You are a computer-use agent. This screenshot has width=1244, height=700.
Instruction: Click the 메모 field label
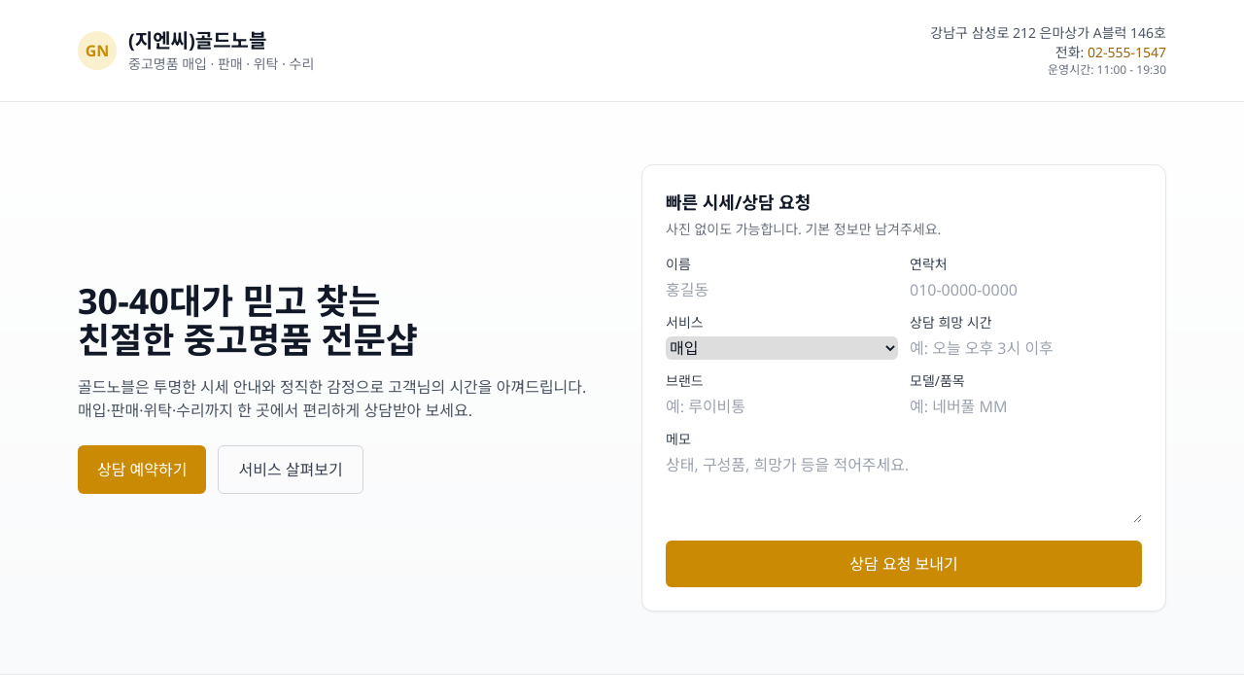(678, 438)
